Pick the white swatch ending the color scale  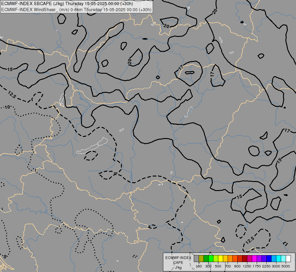tap(288, 258)
